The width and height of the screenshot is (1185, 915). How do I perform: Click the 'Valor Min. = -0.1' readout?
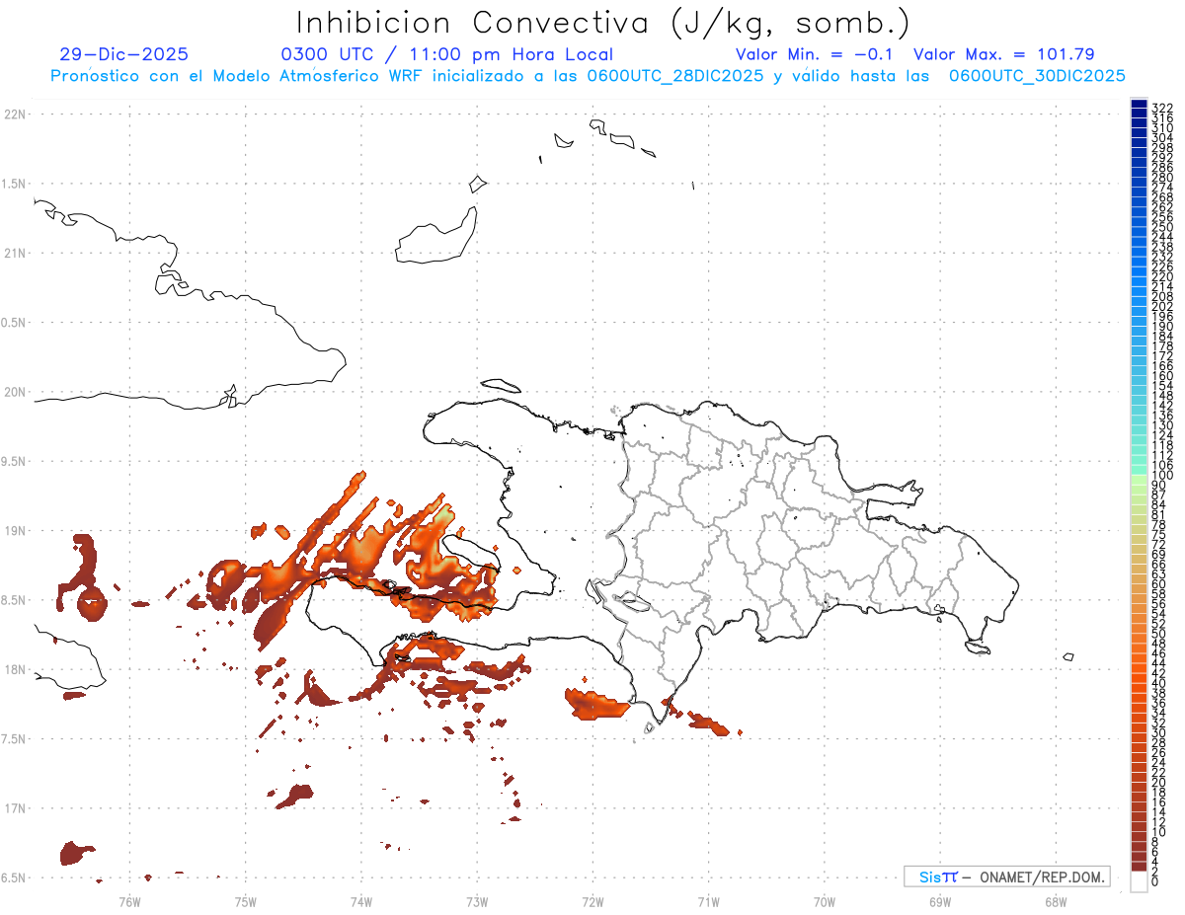click(815, 55)
